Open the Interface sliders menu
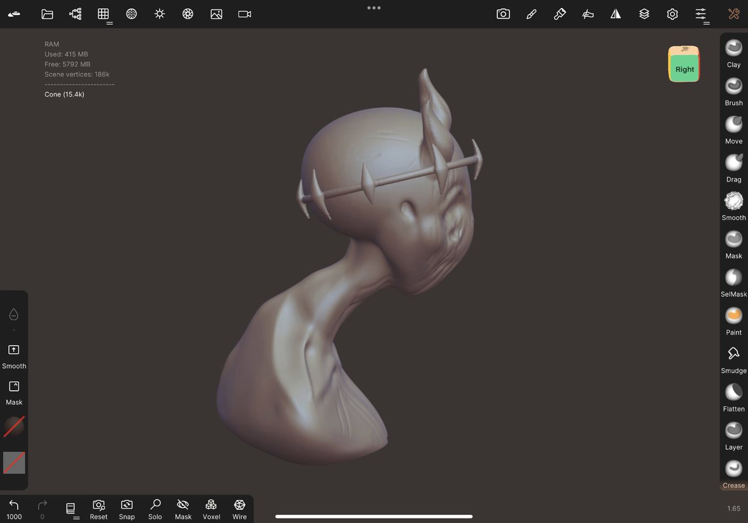 coord(701,14)
